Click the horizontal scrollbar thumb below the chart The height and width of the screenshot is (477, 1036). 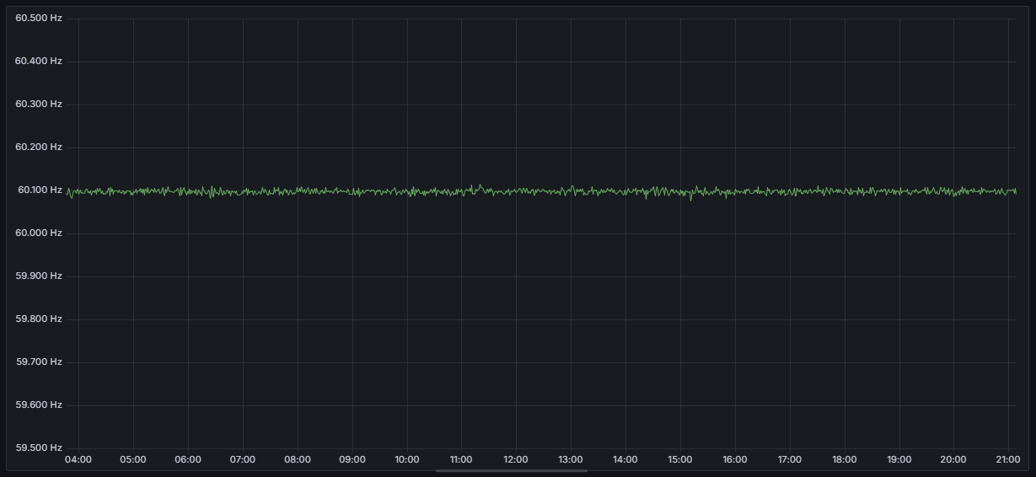tap(512, 470)
